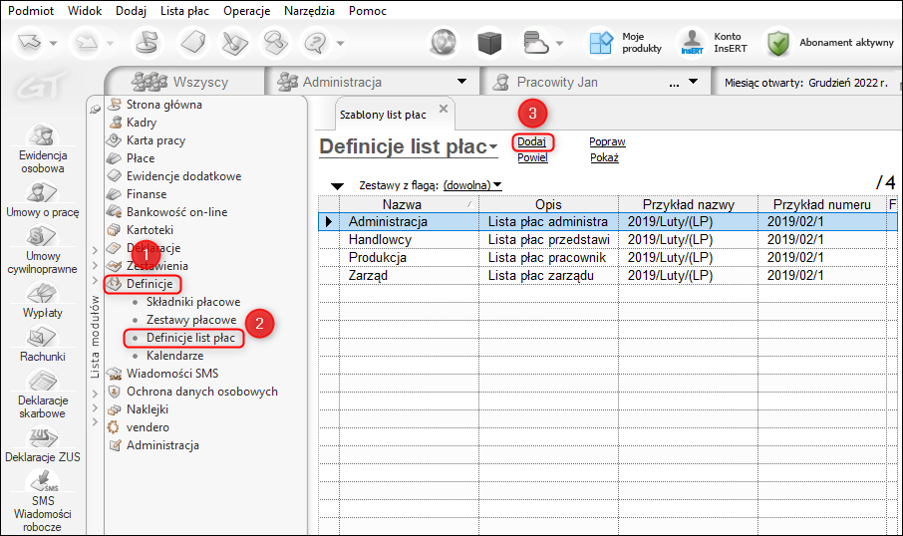Open the Ewidencja osobowa module icon
Image resolution: width=903 pixels, height=536 pixels.
pyautogui.click(x=42, y=137)
